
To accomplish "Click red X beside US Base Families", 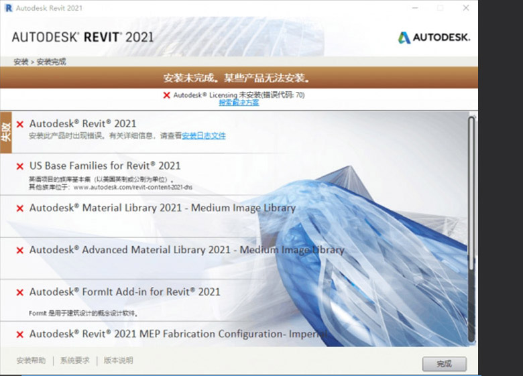I will pyautogui.click(x=20, y=166).
